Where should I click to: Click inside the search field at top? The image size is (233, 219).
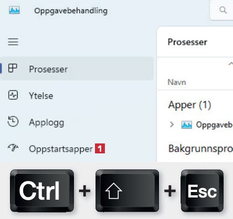(x=221, y=10)
